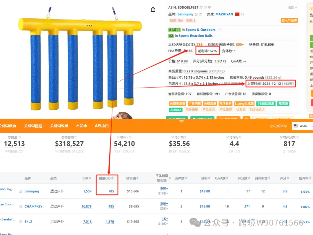313x235 pixels.
Task: Open the API接口 tab
Action: pyautogui.click(x=102, y=126)
